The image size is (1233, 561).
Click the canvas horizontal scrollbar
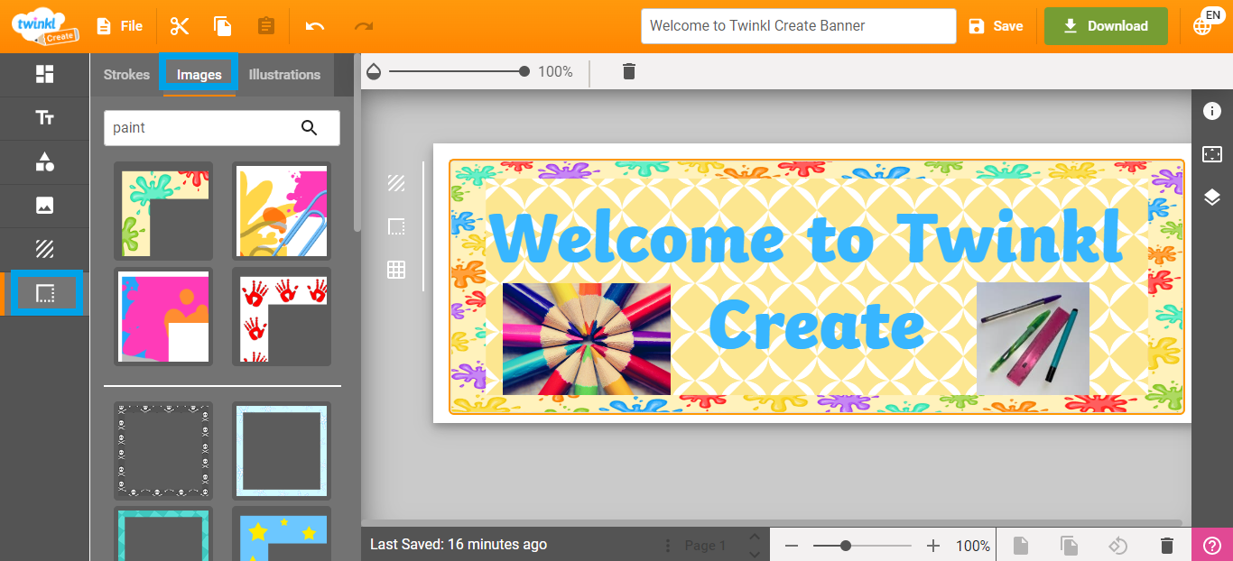(772, 522)
